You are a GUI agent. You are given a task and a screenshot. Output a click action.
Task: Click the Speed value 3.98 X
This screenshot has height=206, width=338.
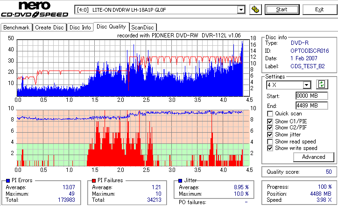pyautogui.click(x=324, y=200)
